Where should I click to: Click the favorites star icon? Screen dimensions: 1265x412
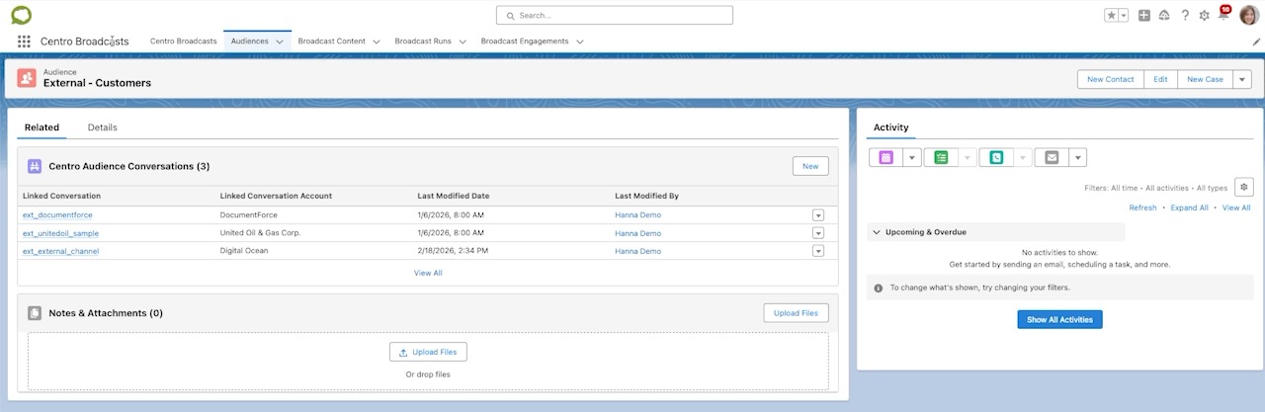tap(1111, 15)
